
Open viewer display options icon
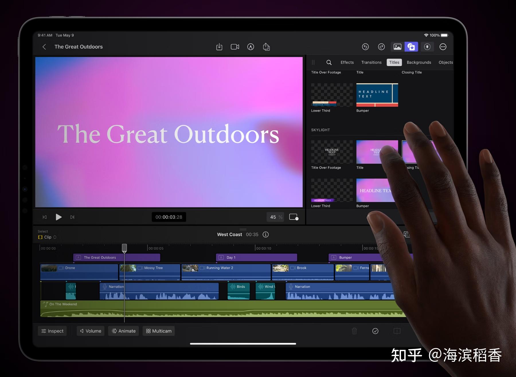(x=294, y=217)
